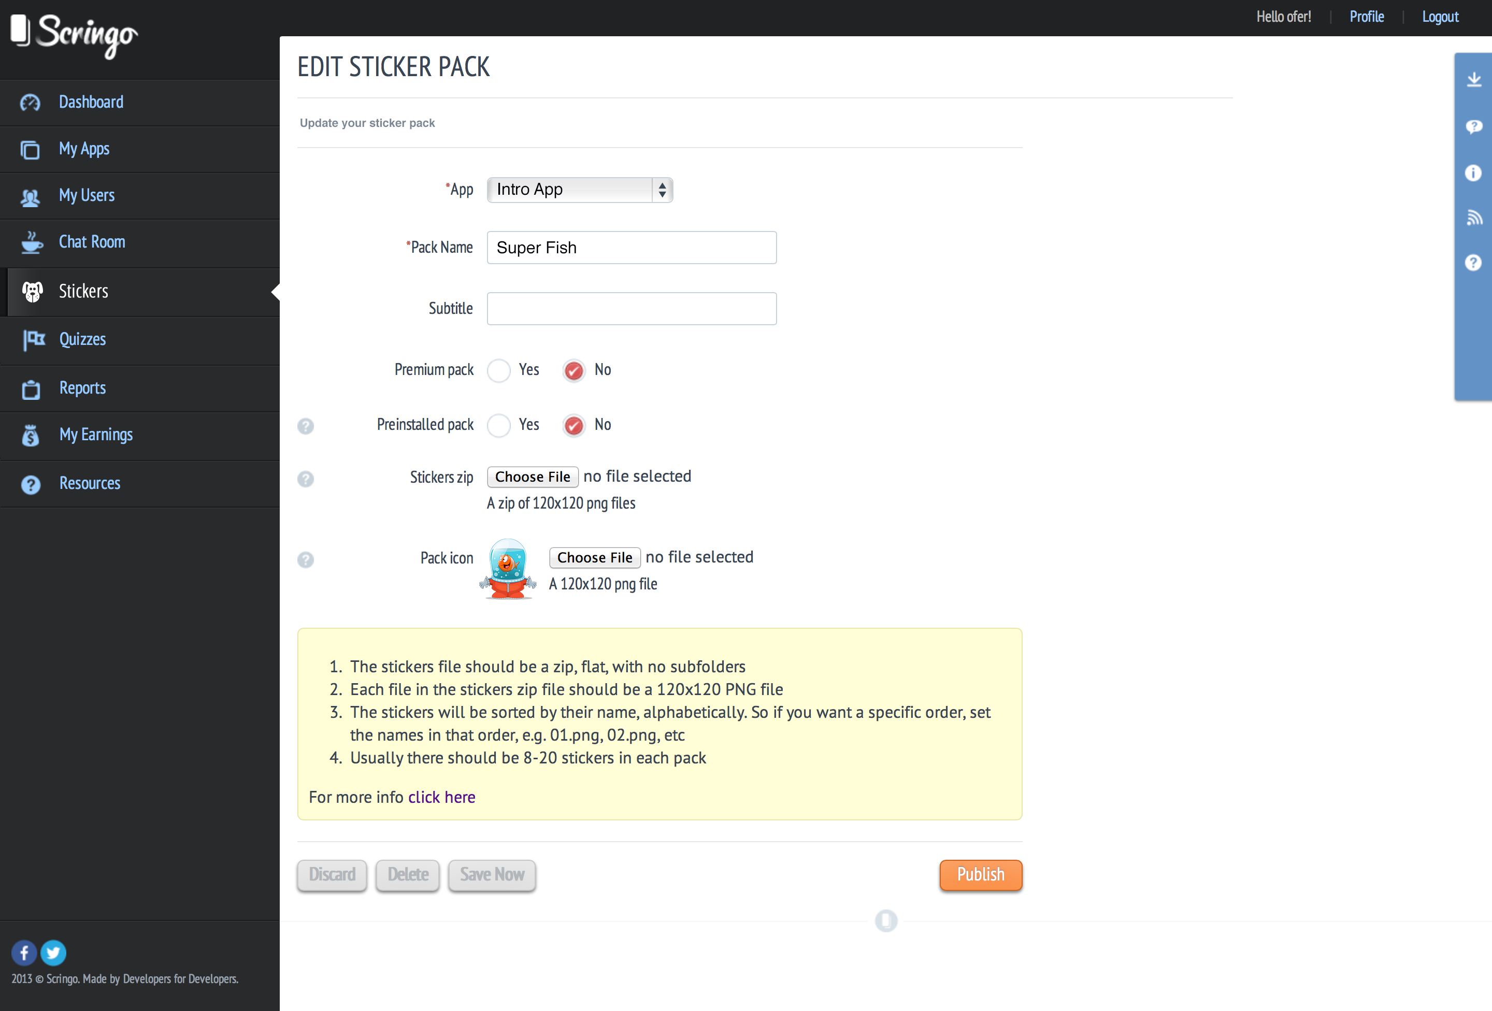Open the Dashboard menu item
This screenshot has width=1492, height=1011.
[91, 102]
